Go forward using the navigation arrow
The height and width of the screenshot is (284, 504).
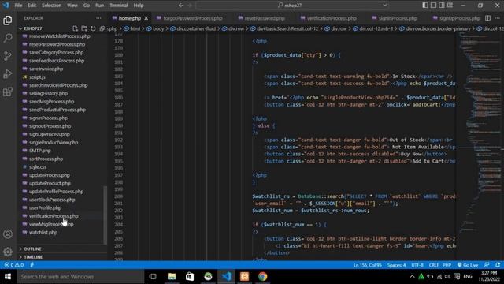tap(190, 6)
